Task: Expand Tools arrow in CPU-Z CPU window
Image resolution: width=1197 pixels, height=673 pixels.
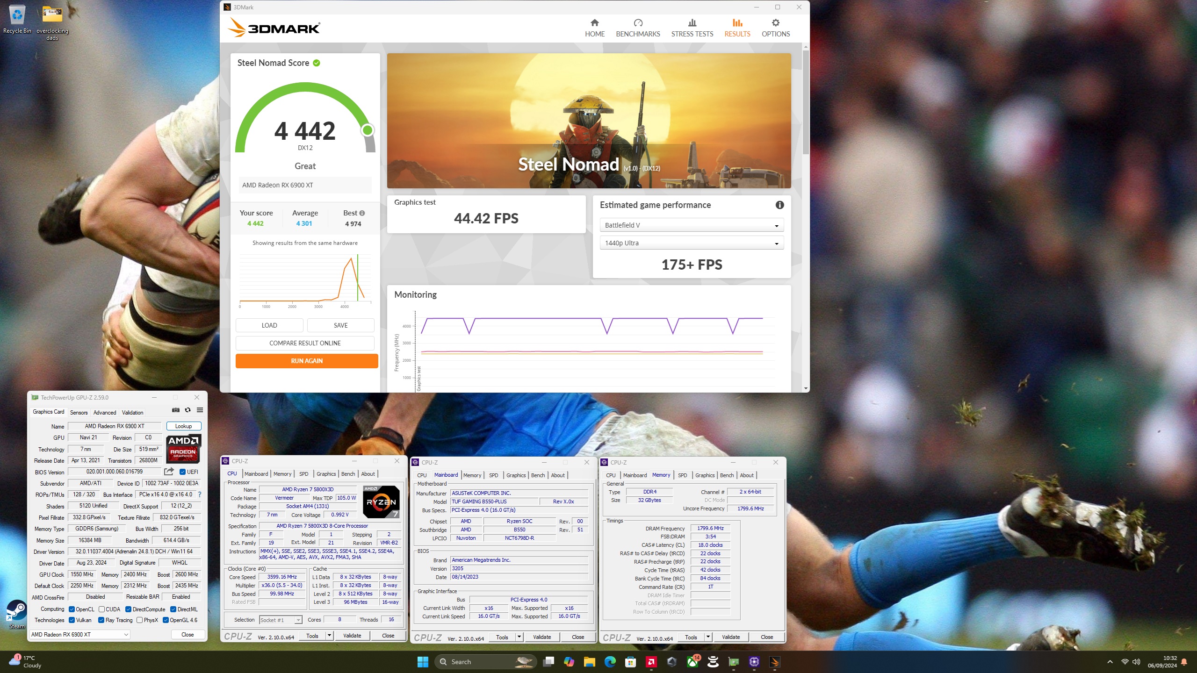Action: click(x=329, y=636)
